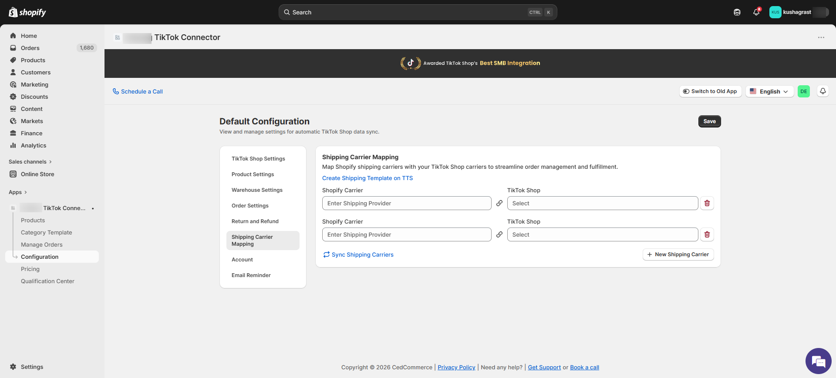Image resolution: width=836 pixels, height=378 pixels.
Task: Click first Enter Shipping Provider field
Action: click(406, 203)
